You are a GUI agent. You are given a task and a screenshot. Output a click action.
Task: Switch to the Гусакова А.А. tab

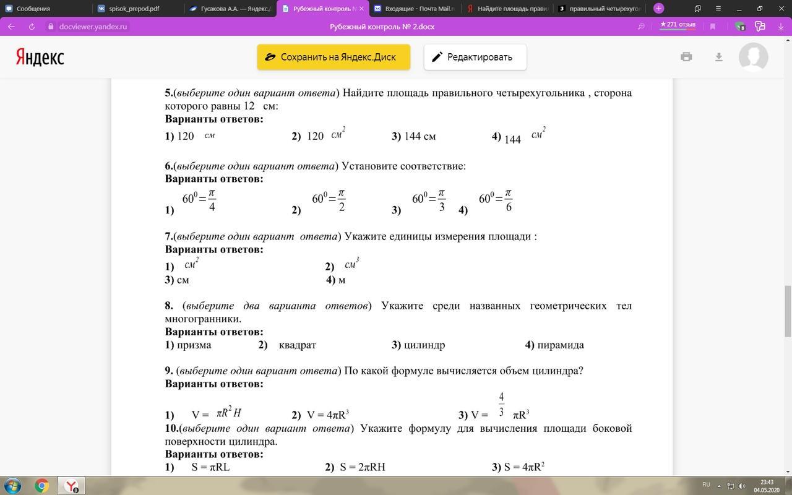click(x=230, y=9)
